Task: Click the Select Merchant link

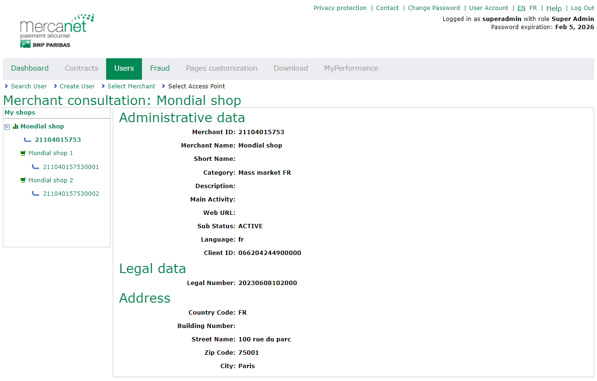Action: (x=131, y=86)
